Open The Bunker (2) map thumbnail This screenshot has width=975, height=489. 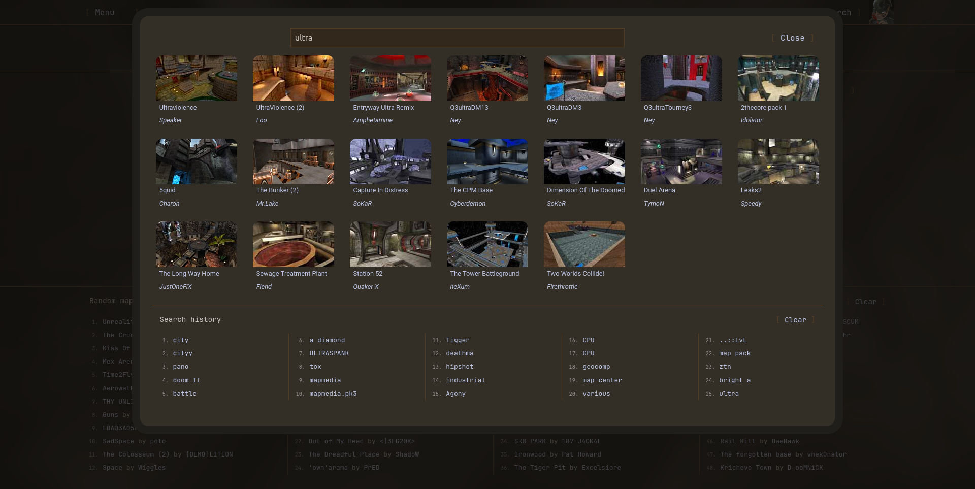pyautogui.click(x=293, y=161)
